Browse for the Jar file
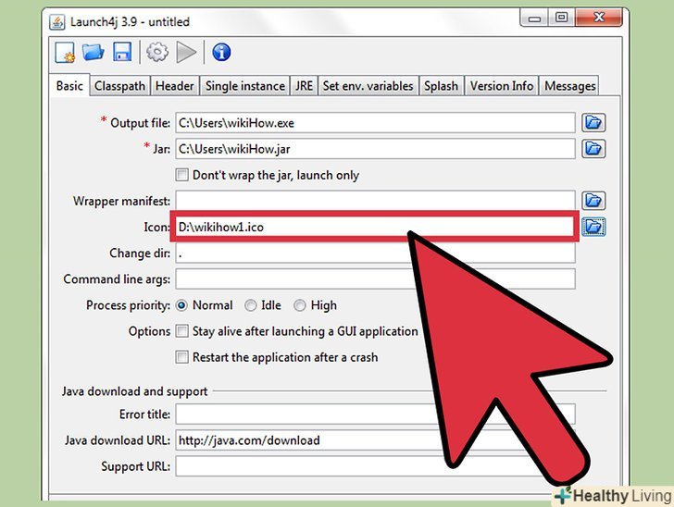 point(593,149)
